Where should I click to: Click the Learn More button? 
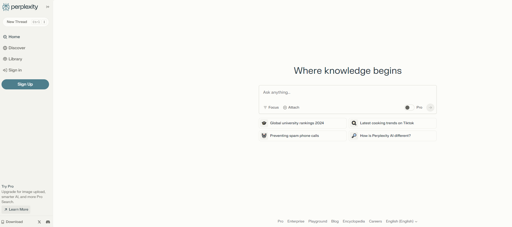pos(16,210)
